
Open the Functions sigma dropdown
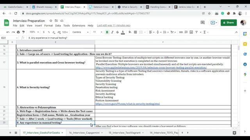[x=206, y=32]
